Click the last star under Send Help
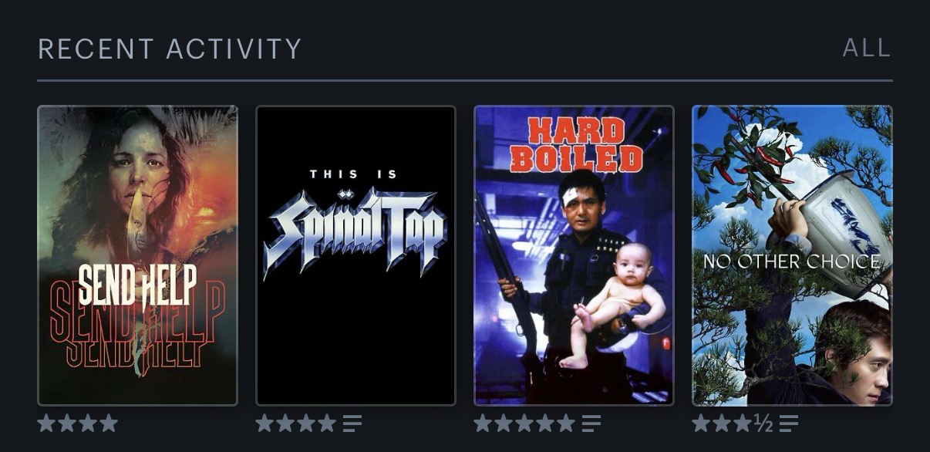This screenshot has width=930, height=452. coord(109,423)
